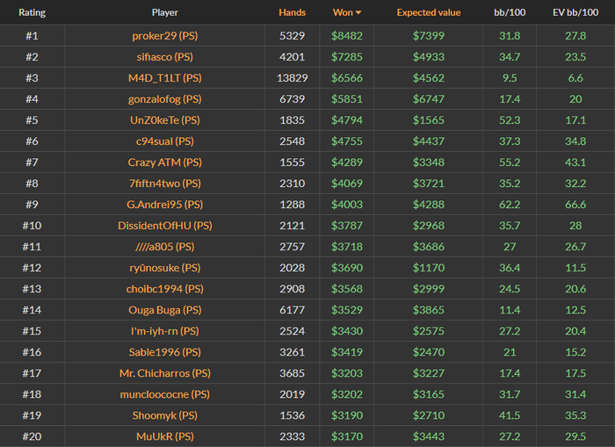Open gonzalofog (PS) player link
This screenshot has width=615, height=447.
164,99
